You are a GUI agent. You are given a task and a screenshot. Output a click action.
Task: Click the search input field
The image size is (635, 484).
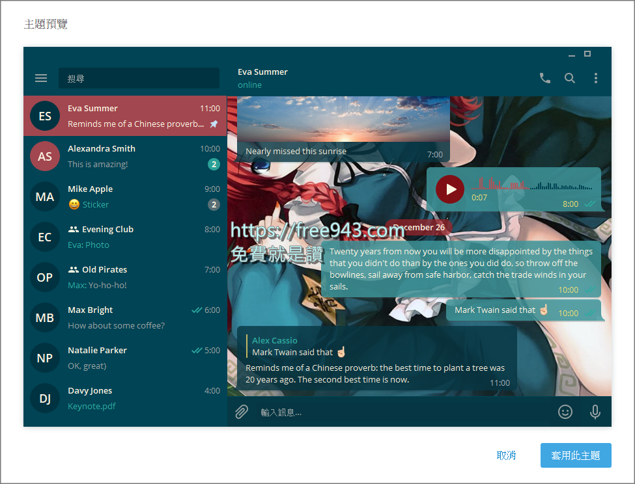pos(139,78)
